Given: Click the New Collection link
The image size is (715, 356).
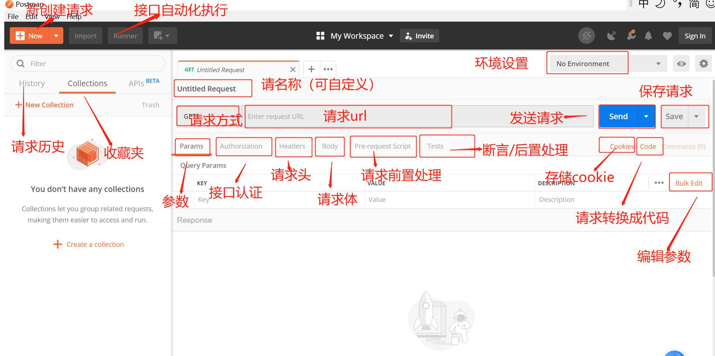Looking at the screenshot, I should pos(44,105).
